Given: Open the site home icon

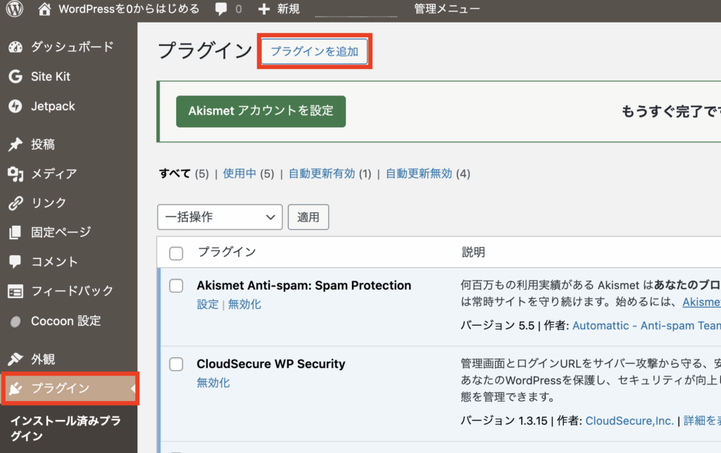Looking at the screenshot, I should 44,8.
